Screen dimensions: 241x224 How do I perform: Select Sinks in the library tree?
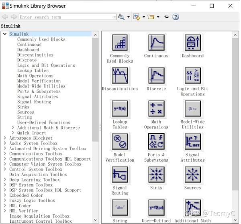[23, 107]
